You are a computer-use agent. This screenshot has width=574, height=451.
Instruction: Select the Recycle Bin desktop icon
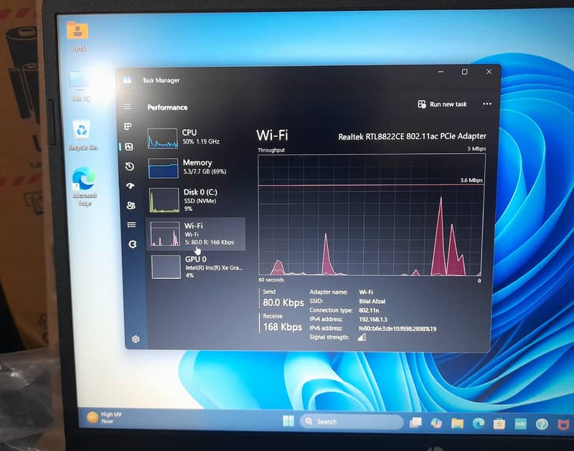point(83,135)
